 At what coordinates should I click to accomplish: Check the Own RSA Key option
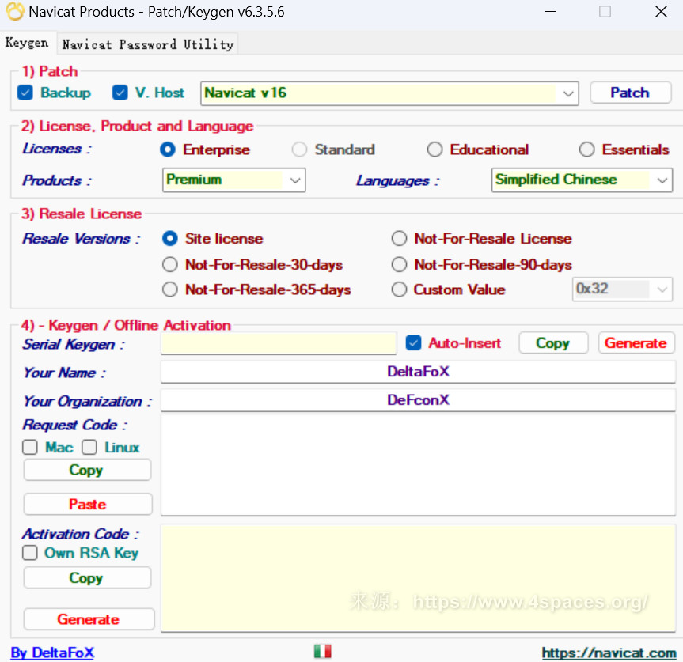click(x=30, y=554)
